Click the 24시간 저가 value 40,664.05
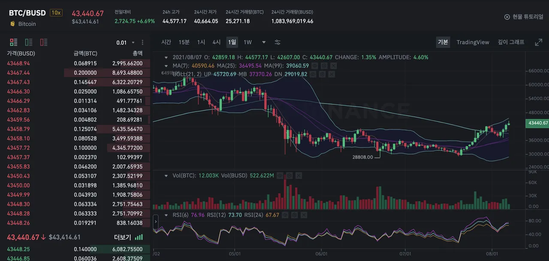549x261 pixels. click(x=206, y=21)
